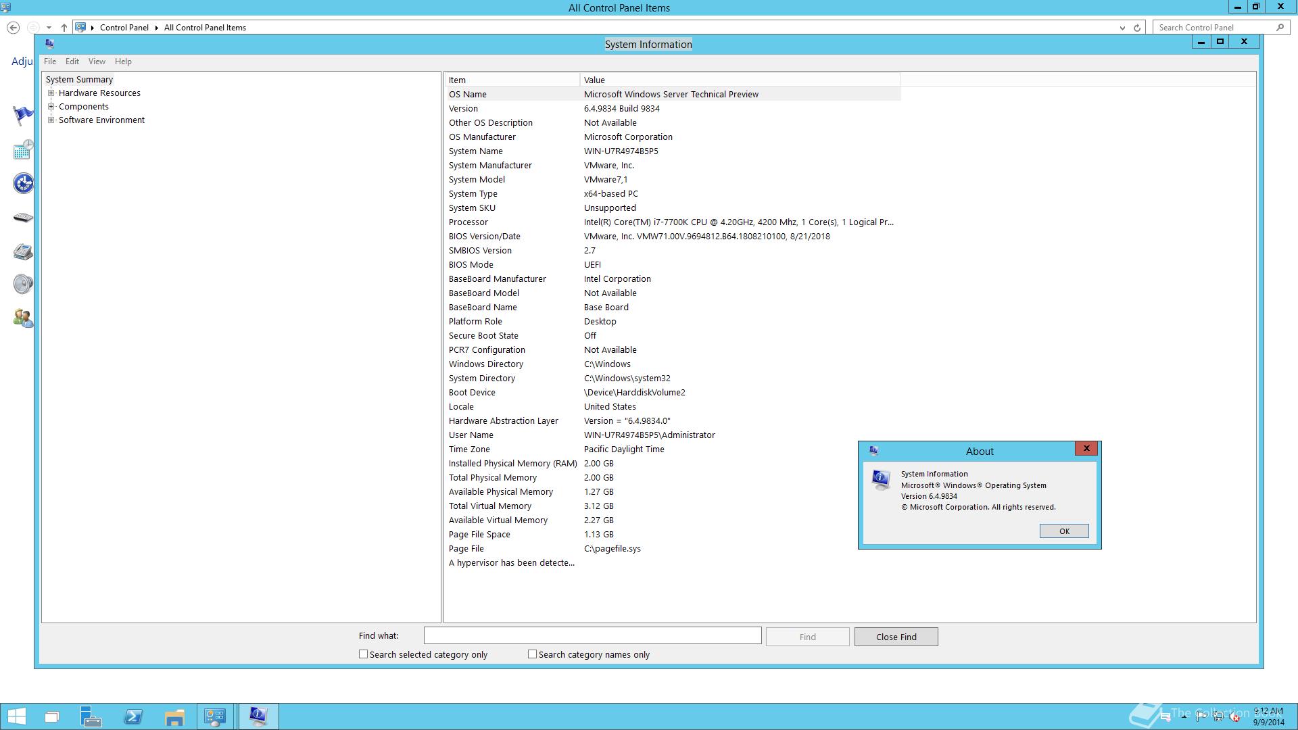Image resolution: width=1298 pixels, height=730 pixels.
Task: Open the Help menu
Action: coord(123,62)
